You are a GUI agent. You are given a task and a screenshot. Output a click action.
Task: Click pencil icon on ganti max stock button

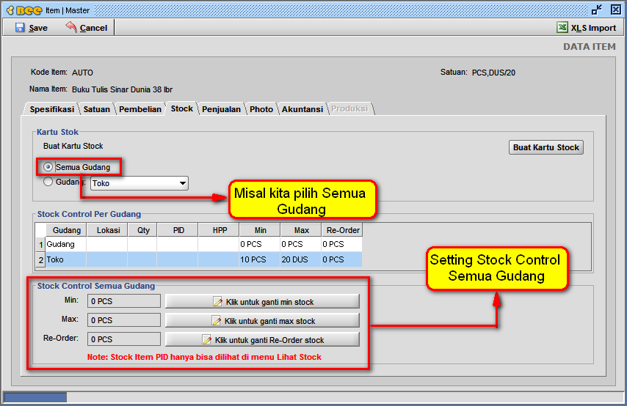216,321
